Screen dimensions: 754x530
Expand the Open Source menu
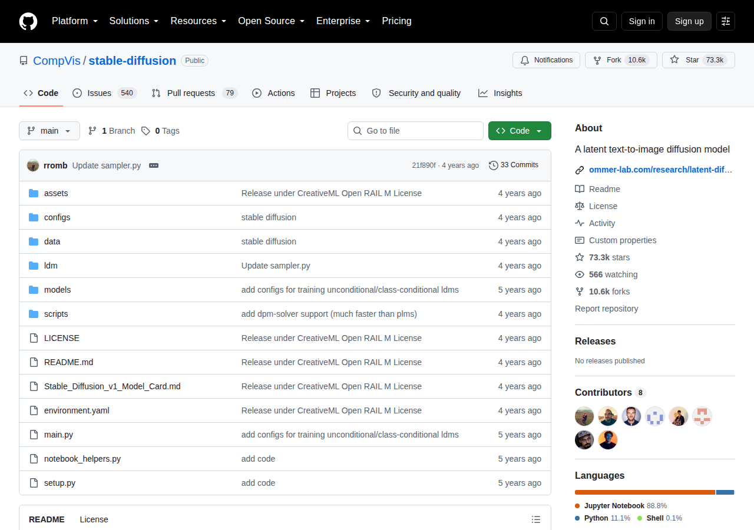coord(272,21)
